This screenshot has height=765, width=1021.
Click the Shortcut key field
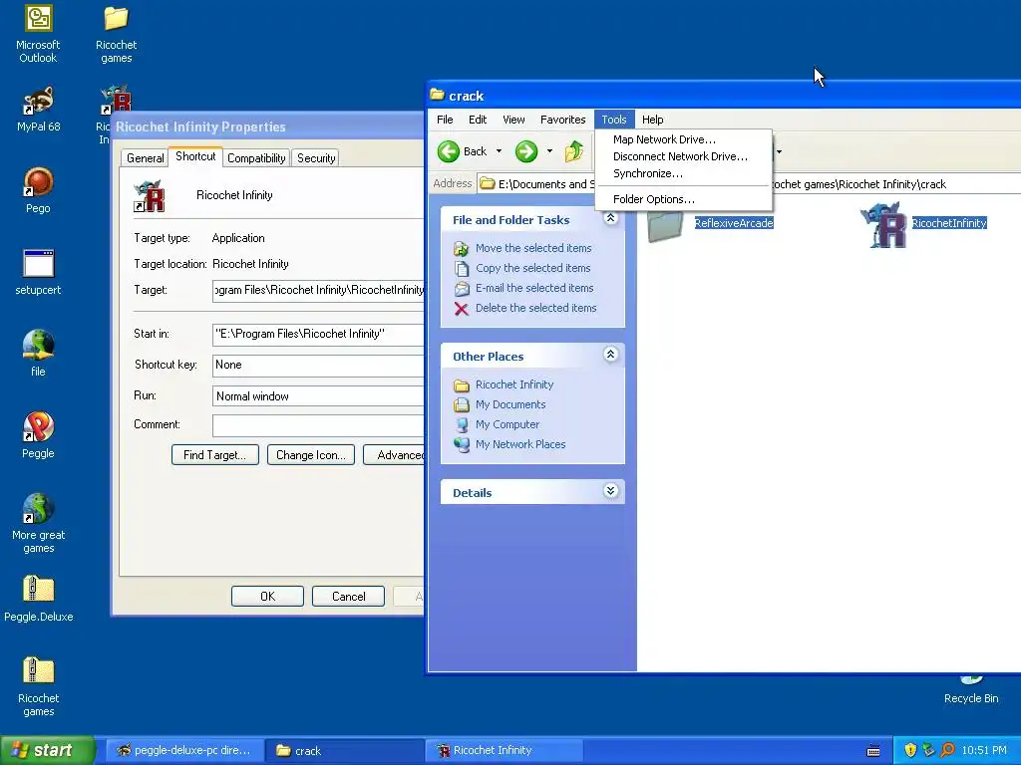tap(318, 365)
